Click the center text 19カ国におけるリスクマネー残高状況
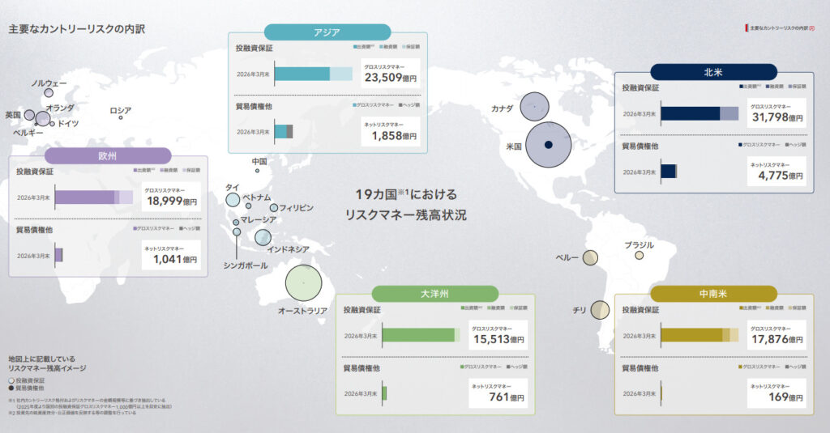830x433 pixels. [x=405, y=205]
